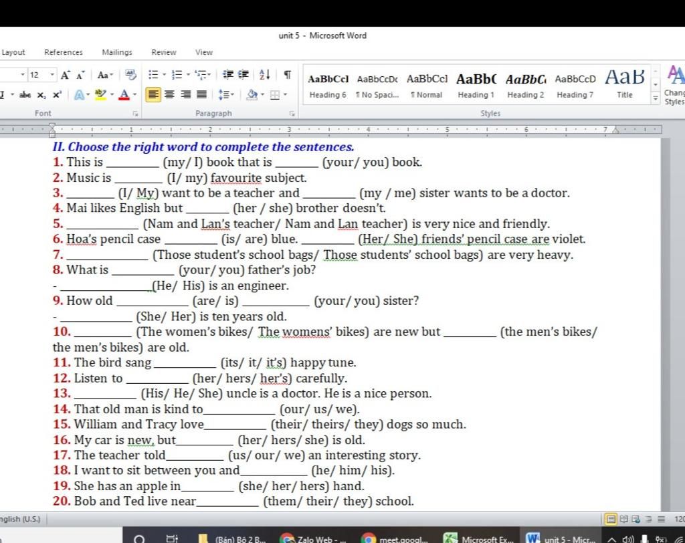Click the Shrink Font icon

tap(80, 75)
